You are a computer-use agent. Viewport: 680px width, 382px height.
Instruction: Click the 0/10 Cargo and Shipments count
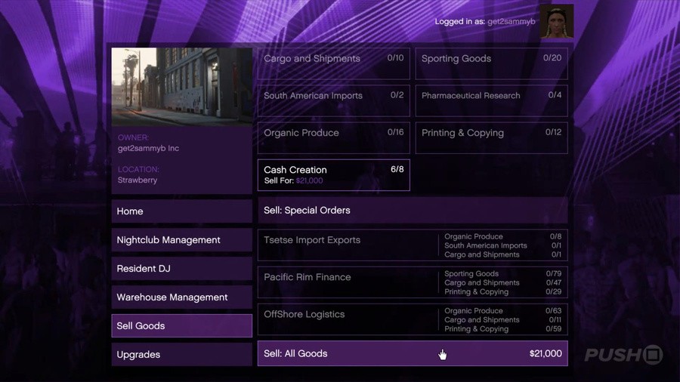pyautogui.click(x=395, y=57)
